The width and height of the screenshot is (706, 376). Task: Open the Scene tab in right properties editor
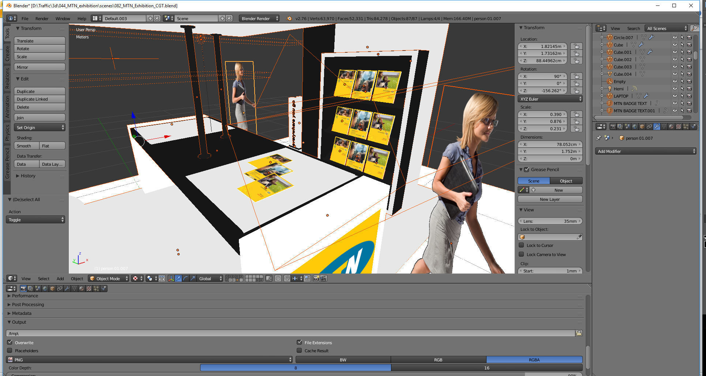click(627, 127)
